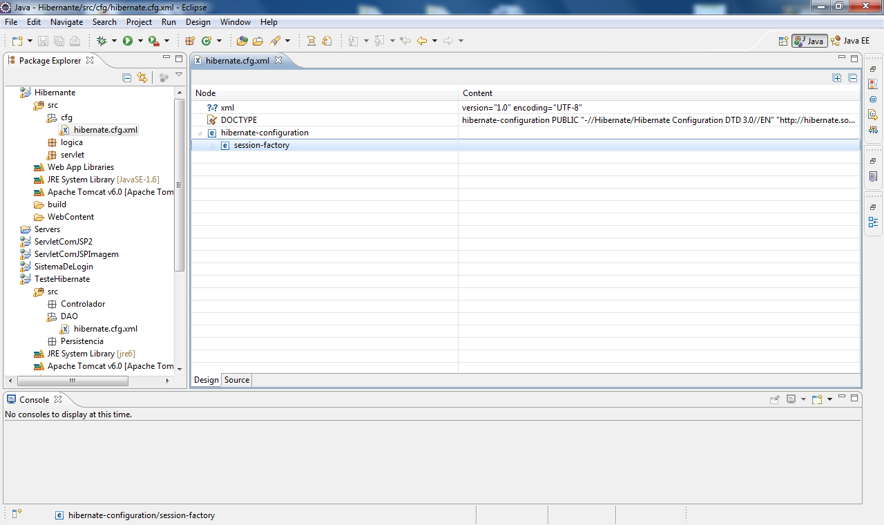This screenshot has width=884, height=525.
Task: Click the Open Type toolbar icon
Action: pyautogui.click(x=242, y=41)
